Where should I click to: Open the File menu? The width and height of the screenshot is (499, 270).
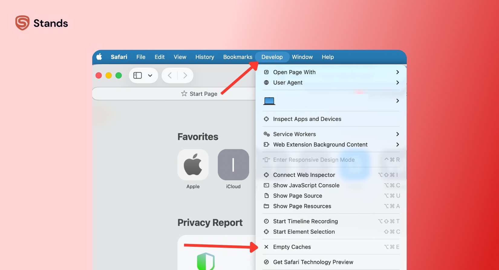click(141, 57)
